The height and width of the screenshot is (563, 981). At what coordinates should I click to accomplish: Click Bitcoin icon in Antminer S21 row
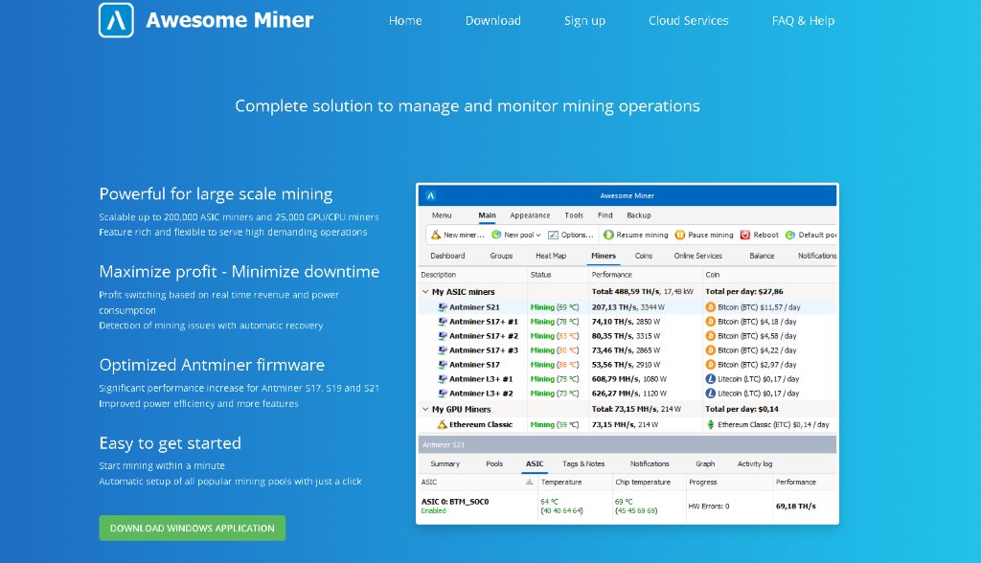pyautogui.click(x=710, y=307)
